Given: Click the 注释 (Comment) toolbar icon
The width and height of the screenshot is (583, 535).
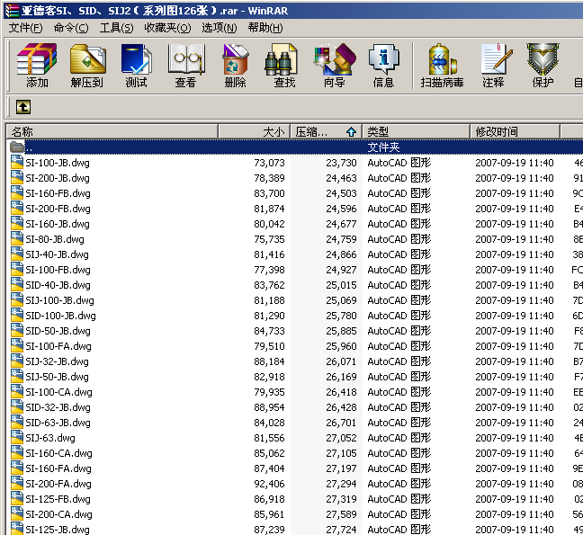Looking at the screenshot, I should [x=497, y=59].
